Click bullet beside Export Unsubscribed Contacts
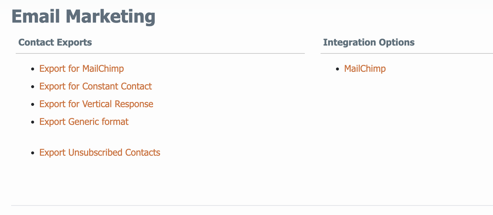The image size is (493, 215). point(32,153)
